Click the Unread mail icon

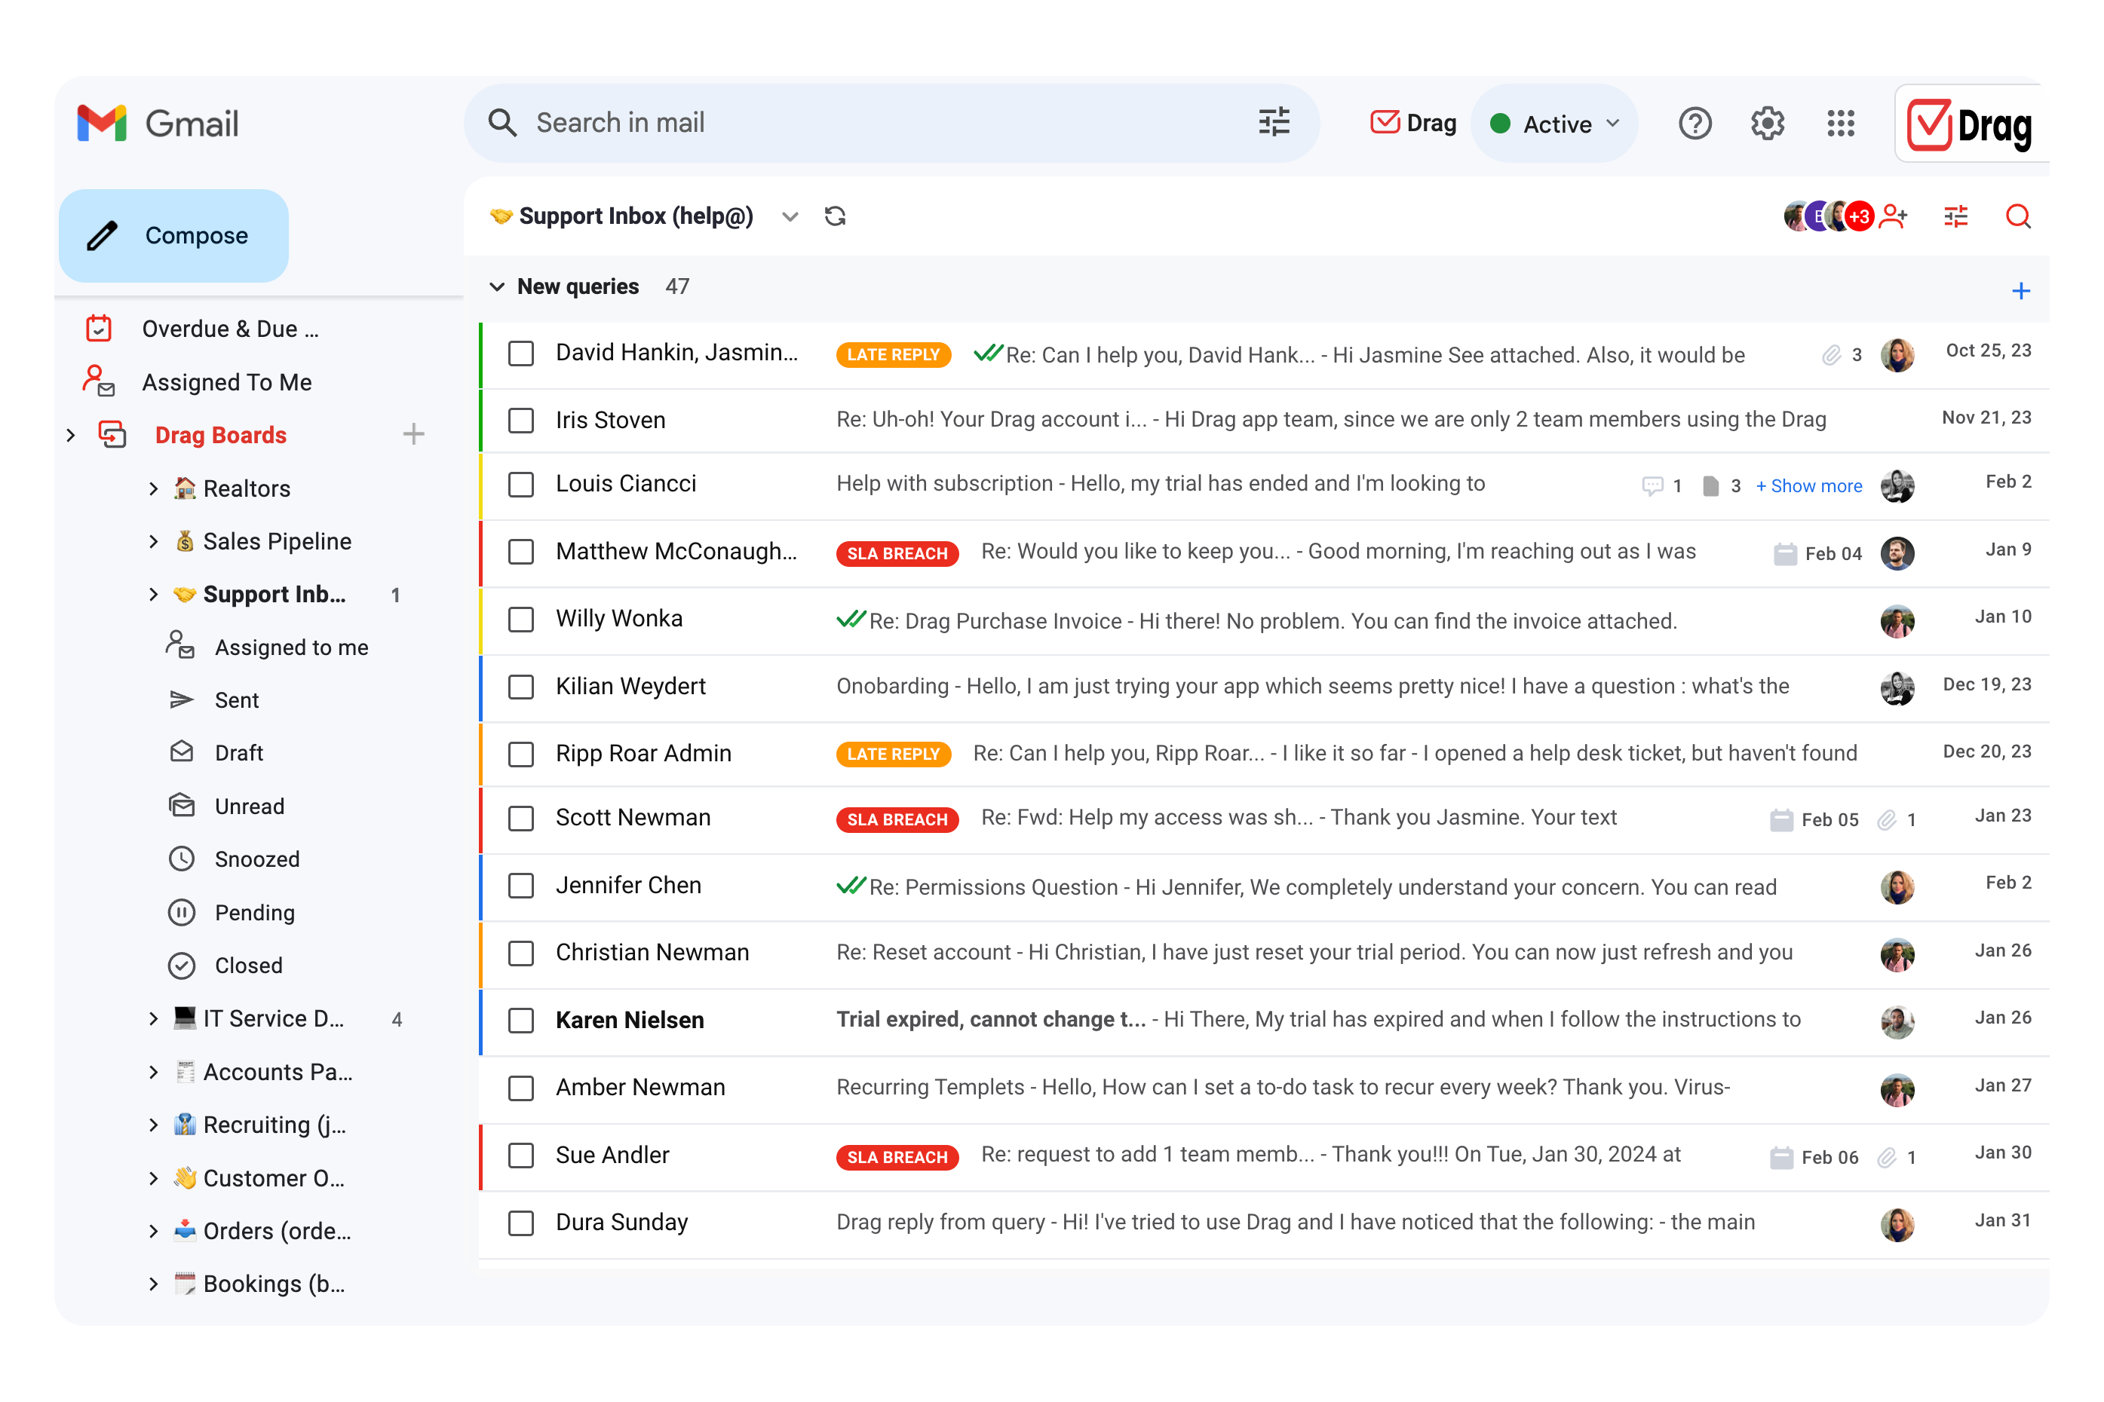182,806
